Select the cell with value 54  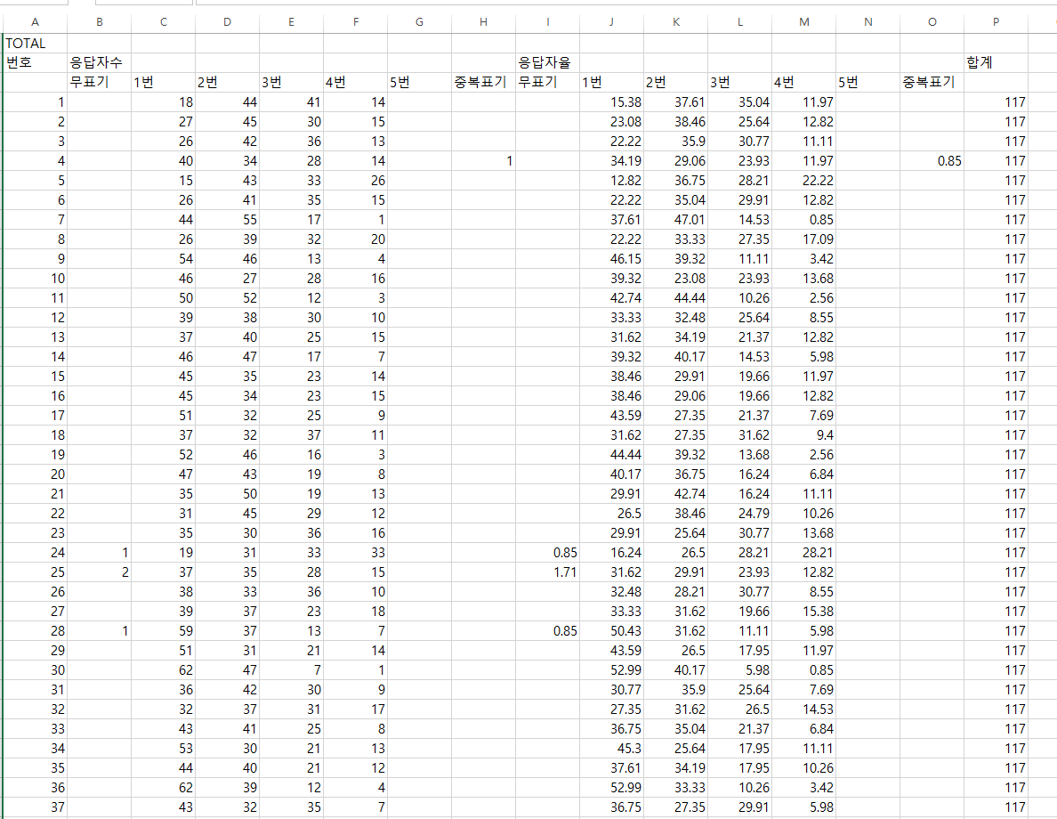point(163,259)
